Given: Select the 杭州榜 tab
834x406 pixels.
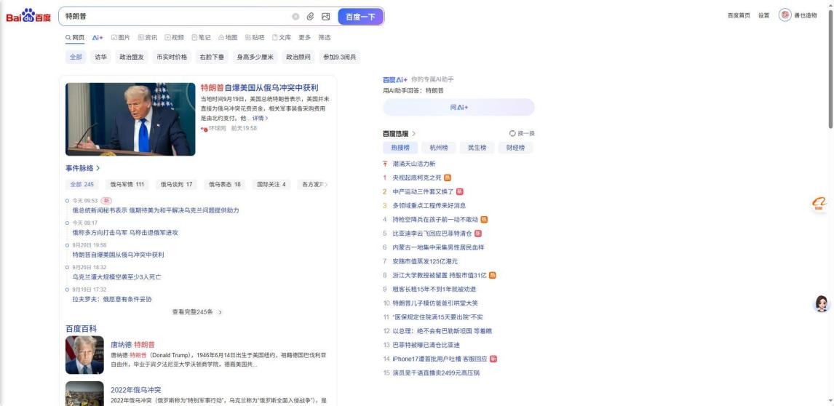Looking at the screenshot, I should click(439, 148).
